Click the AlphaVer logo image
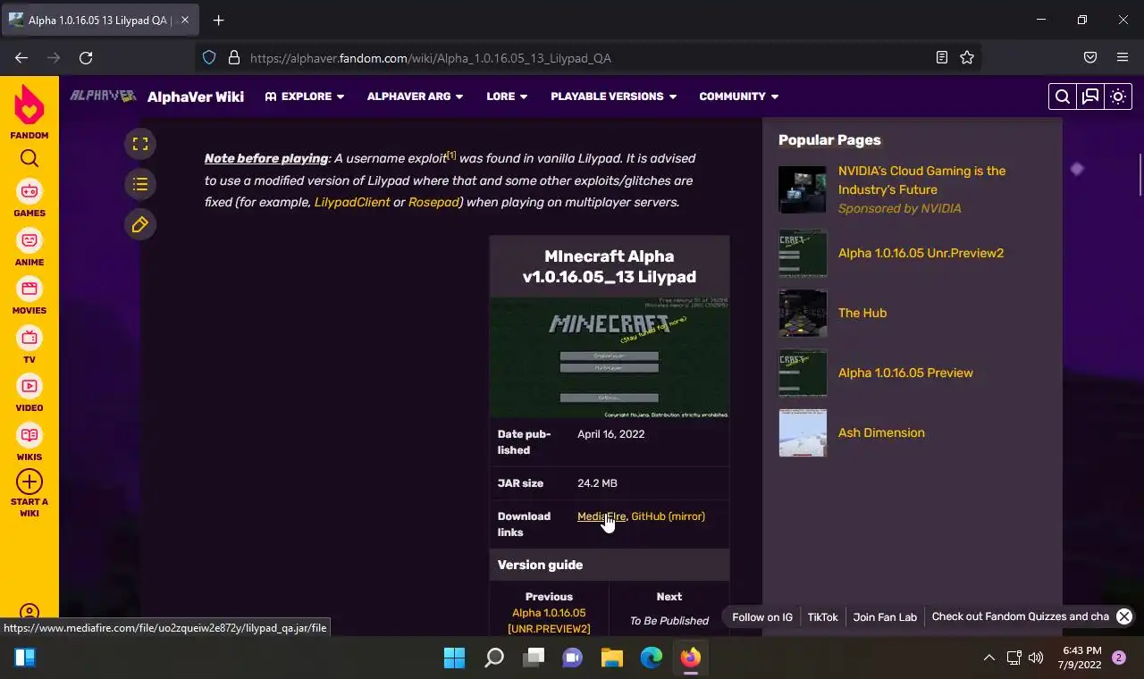 tap(103, 96)
